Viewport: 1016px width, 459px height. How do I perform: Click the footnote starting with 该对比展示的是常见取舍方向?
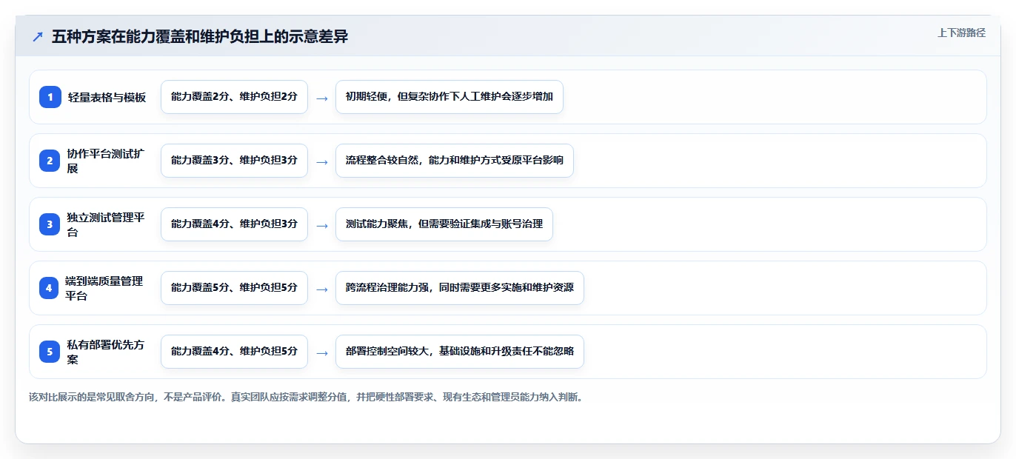[x=306, y=398]
